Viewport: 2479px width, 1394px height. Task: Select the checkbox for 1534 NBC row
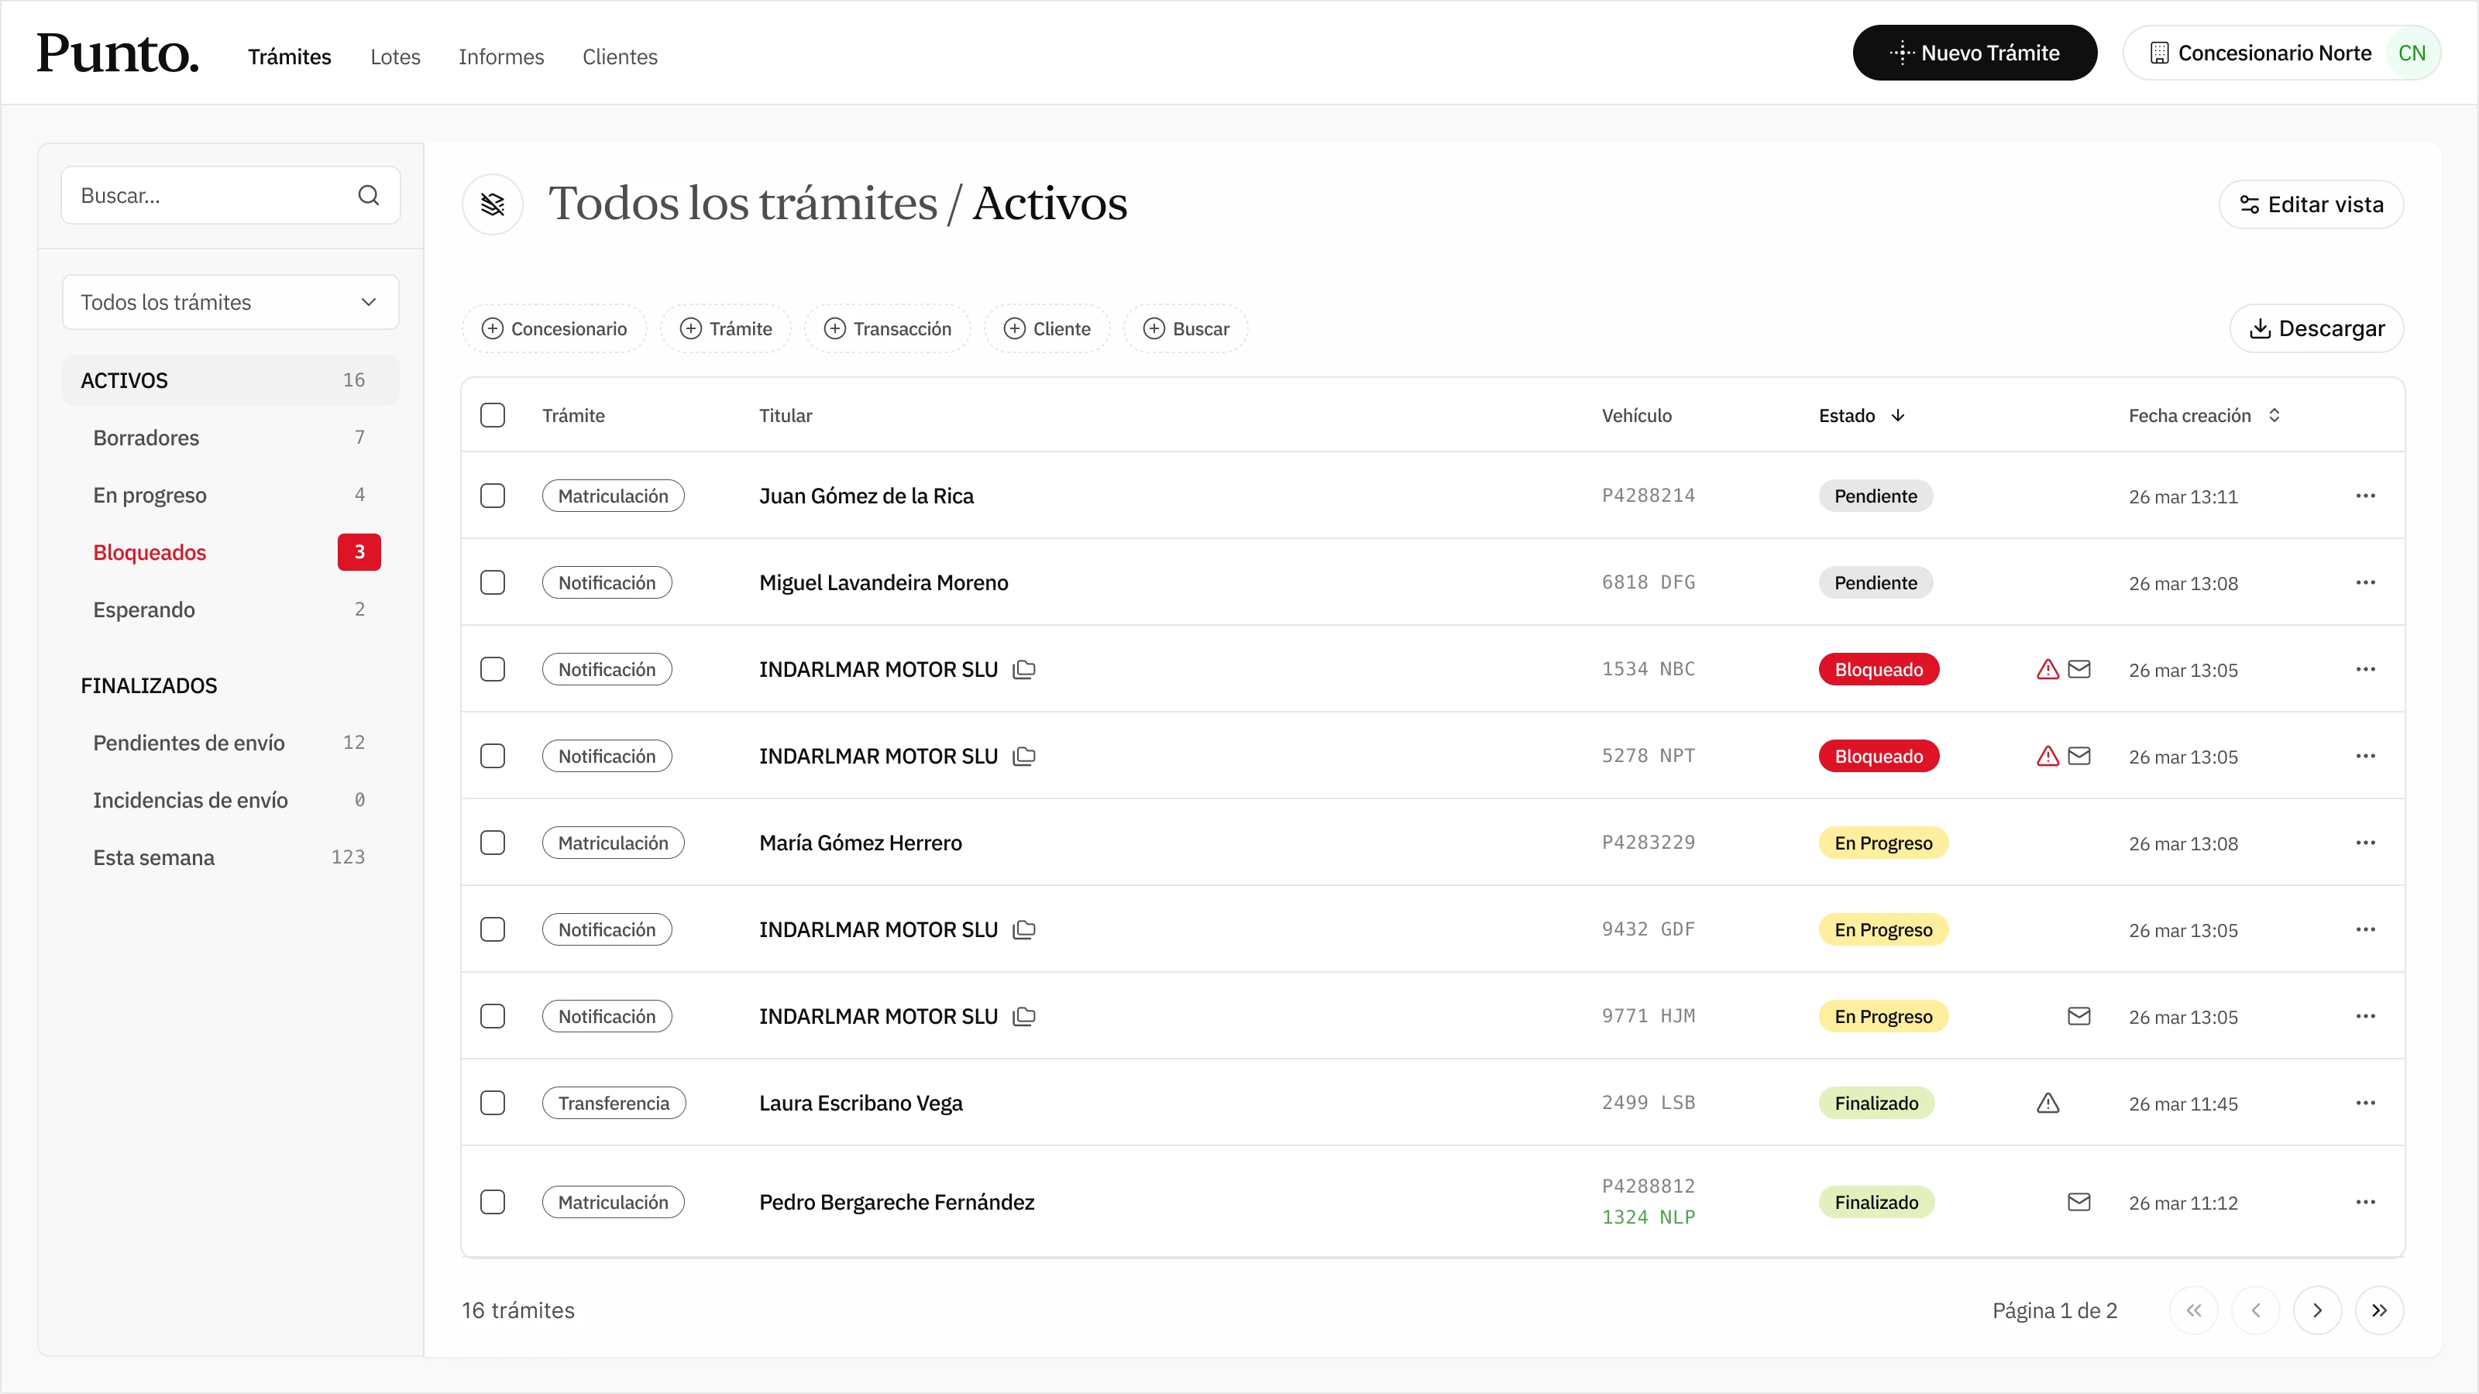(493, 668)
